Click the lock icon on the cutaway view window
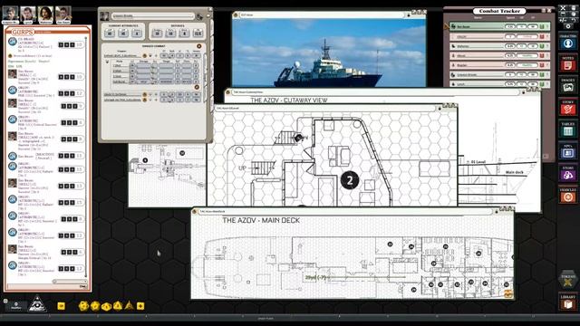Viewport: 580px width, 326px height. (524, 92)
